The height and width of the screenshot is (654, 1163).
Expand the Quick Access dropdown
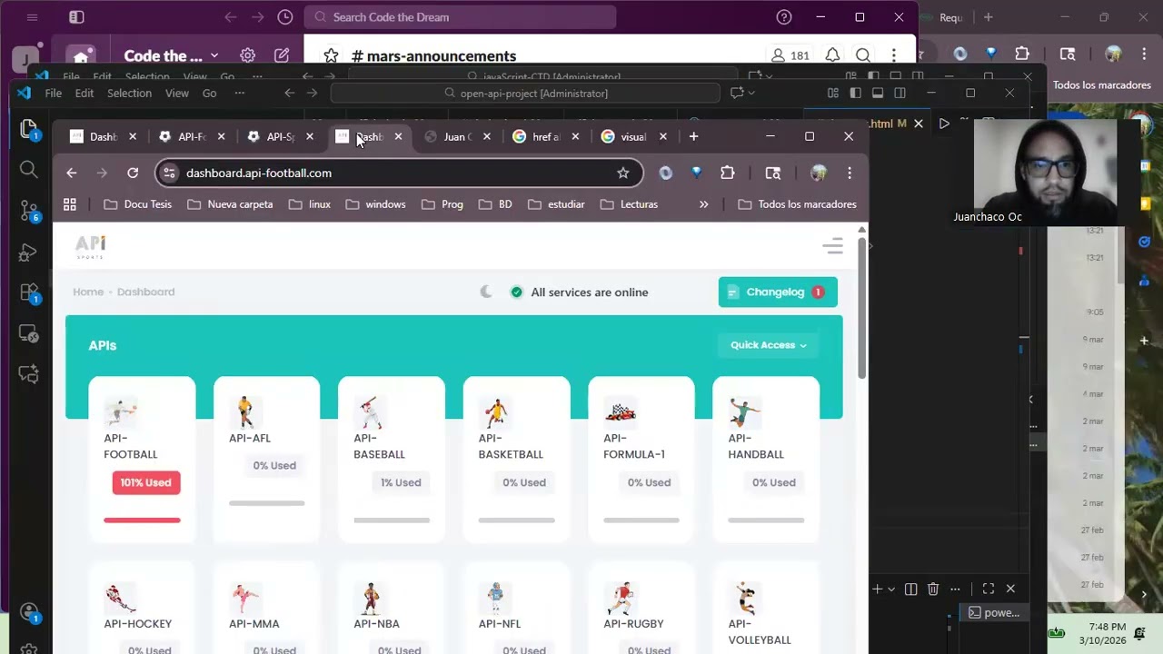coord(769,345)
